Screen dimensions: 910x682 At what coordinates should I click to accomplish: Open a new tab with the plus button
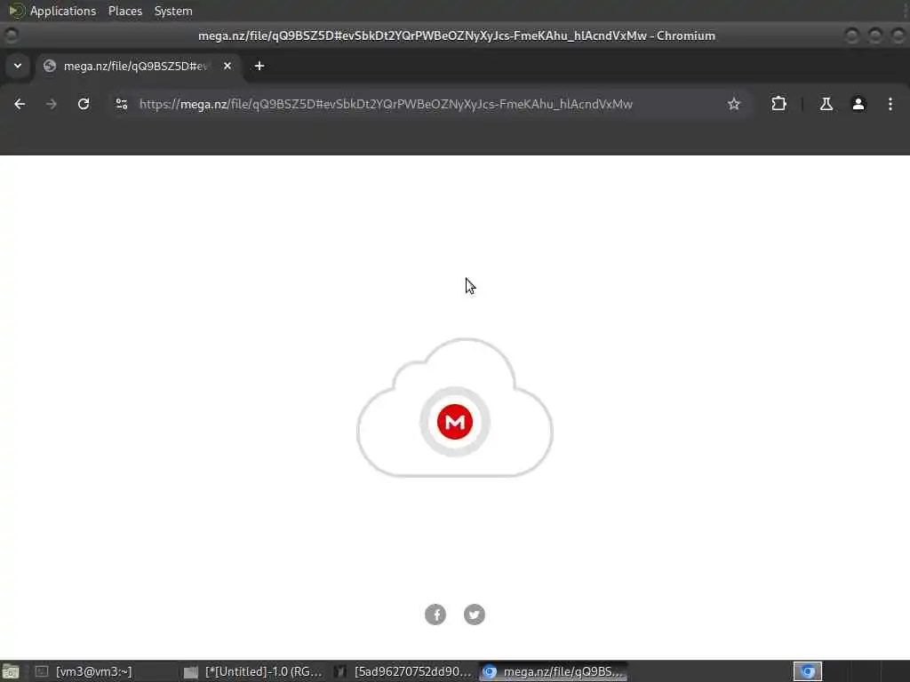259,66
